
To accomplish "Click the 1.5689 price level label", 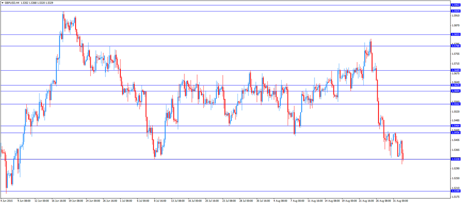I will pos(455,70).
